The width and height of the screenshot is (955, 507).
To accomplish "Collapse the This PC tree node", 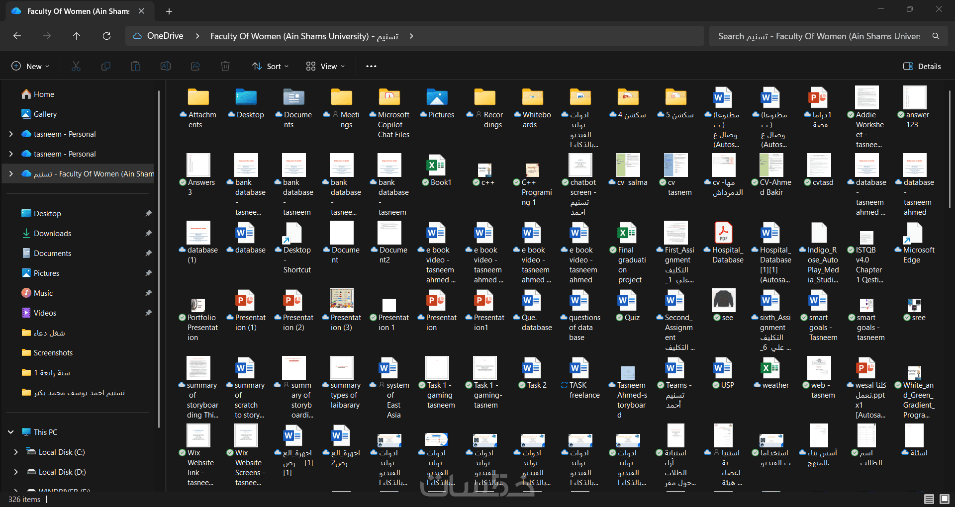I will [x=11, y=432].
